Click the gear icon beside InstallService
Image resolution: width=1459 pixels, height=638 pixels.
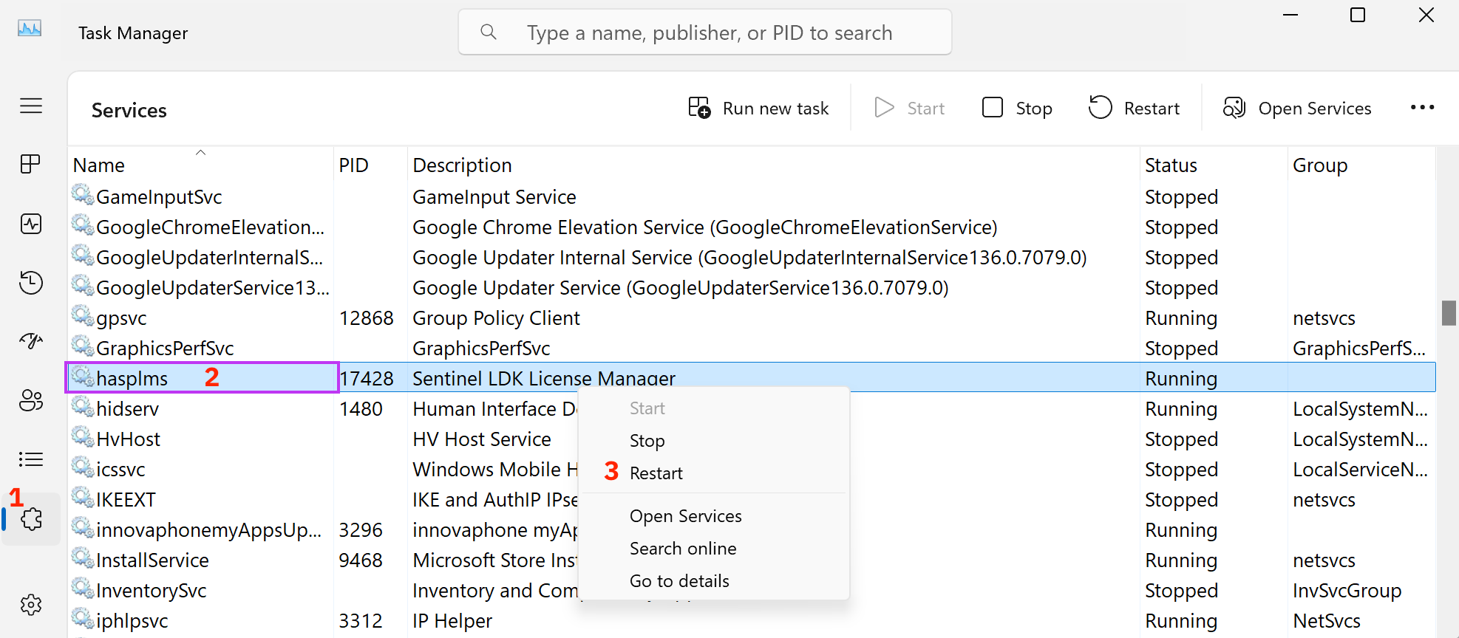click(x=82, y=558)
